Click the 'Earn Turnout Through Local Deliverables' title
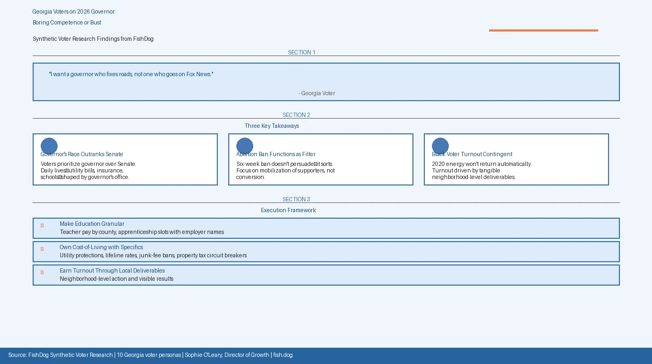This screenshot has width=652, height=364. tap(112, 270)
